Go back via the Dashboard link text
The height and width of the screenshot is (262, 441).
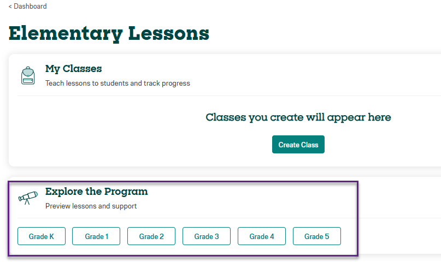pos(30,6)
